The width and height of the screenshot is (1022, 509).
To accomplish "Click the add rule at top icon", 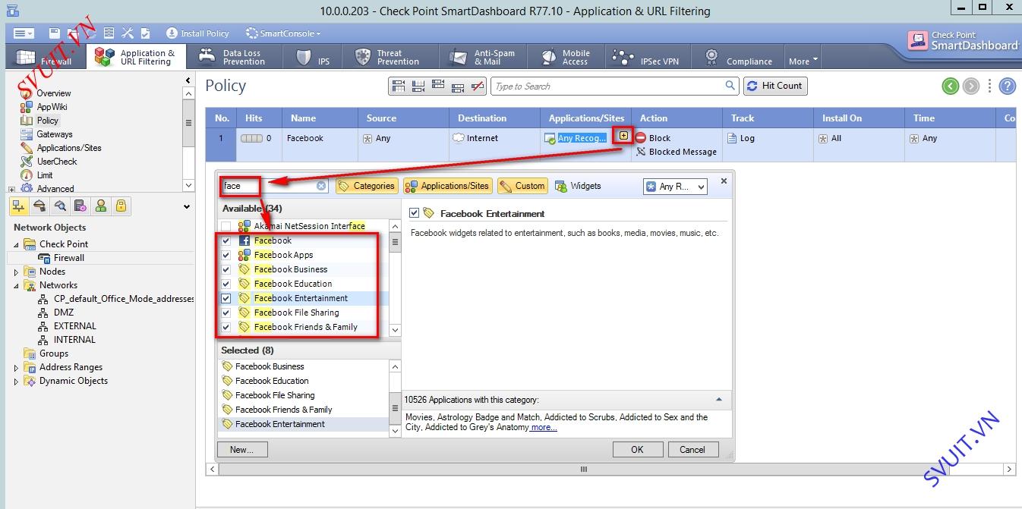I will [x=399, y=86].
